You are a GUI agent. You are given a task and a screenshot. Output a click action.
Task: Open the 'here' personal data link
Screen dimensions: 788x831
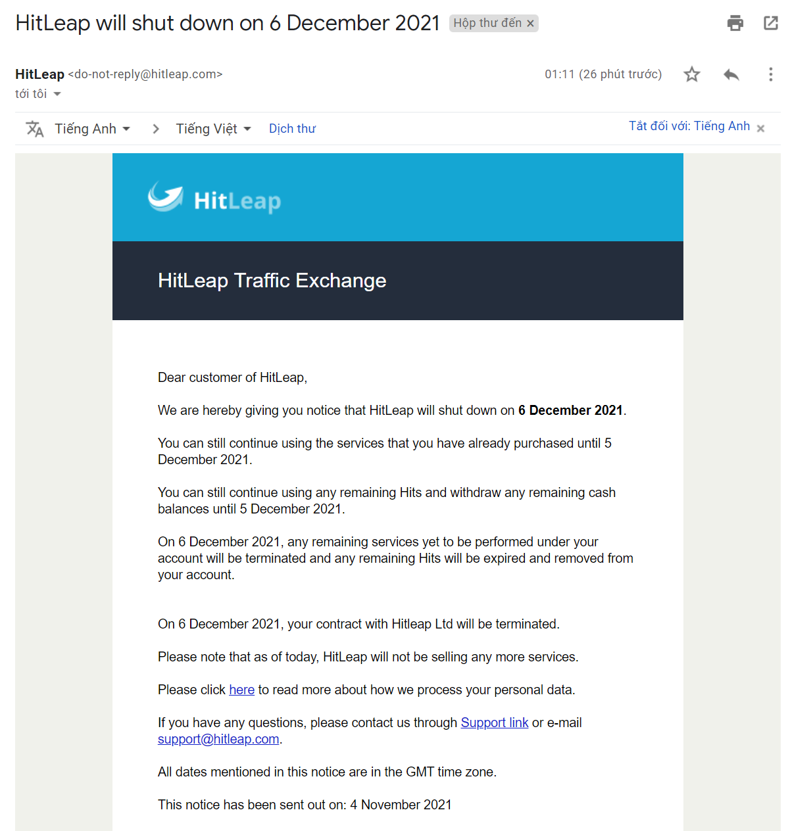coord(241,690)
